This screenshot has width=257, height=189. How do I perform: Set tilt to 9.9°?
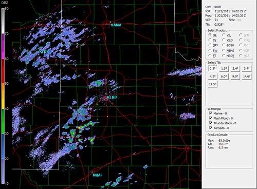(x=235, y=77)
